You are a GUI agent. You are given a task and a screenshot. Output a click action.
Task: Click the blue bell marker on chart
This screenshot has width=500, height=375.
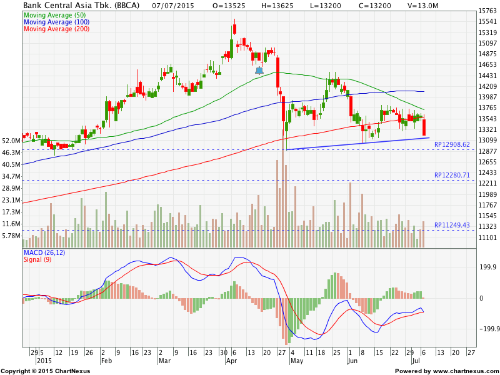pyautogui.click(x=259, y=71)
